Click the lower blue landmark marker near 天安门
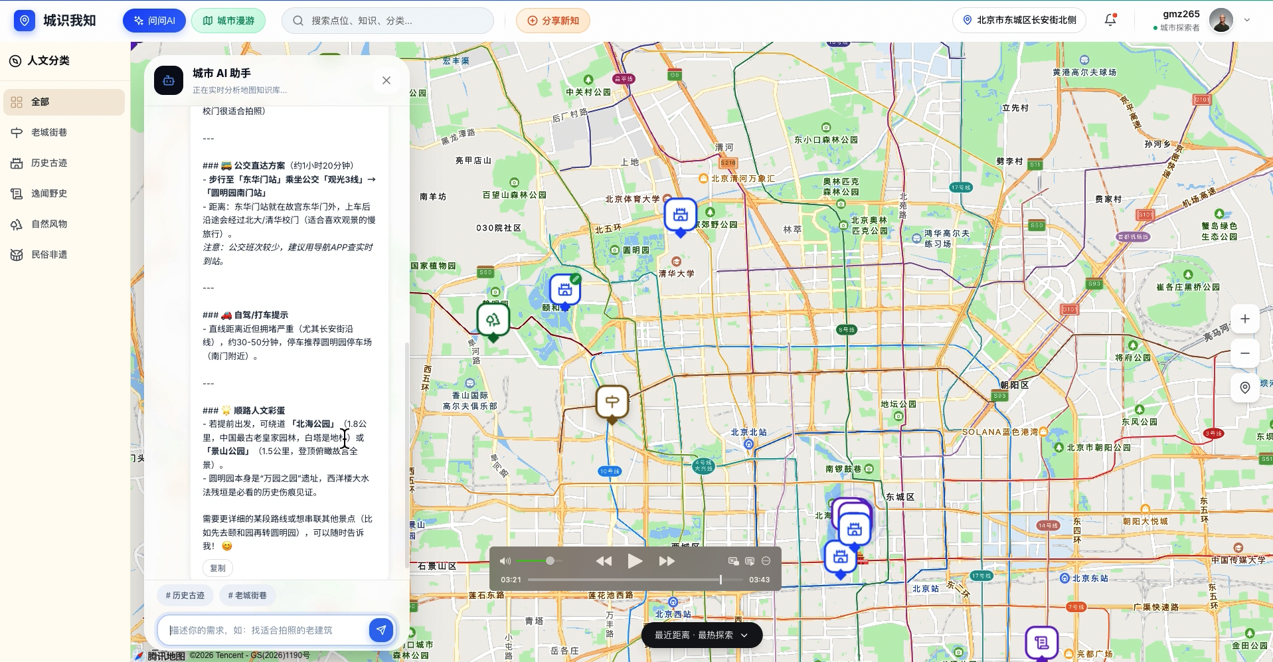Viewport: 1273px width, 662px height. point(840,557)
